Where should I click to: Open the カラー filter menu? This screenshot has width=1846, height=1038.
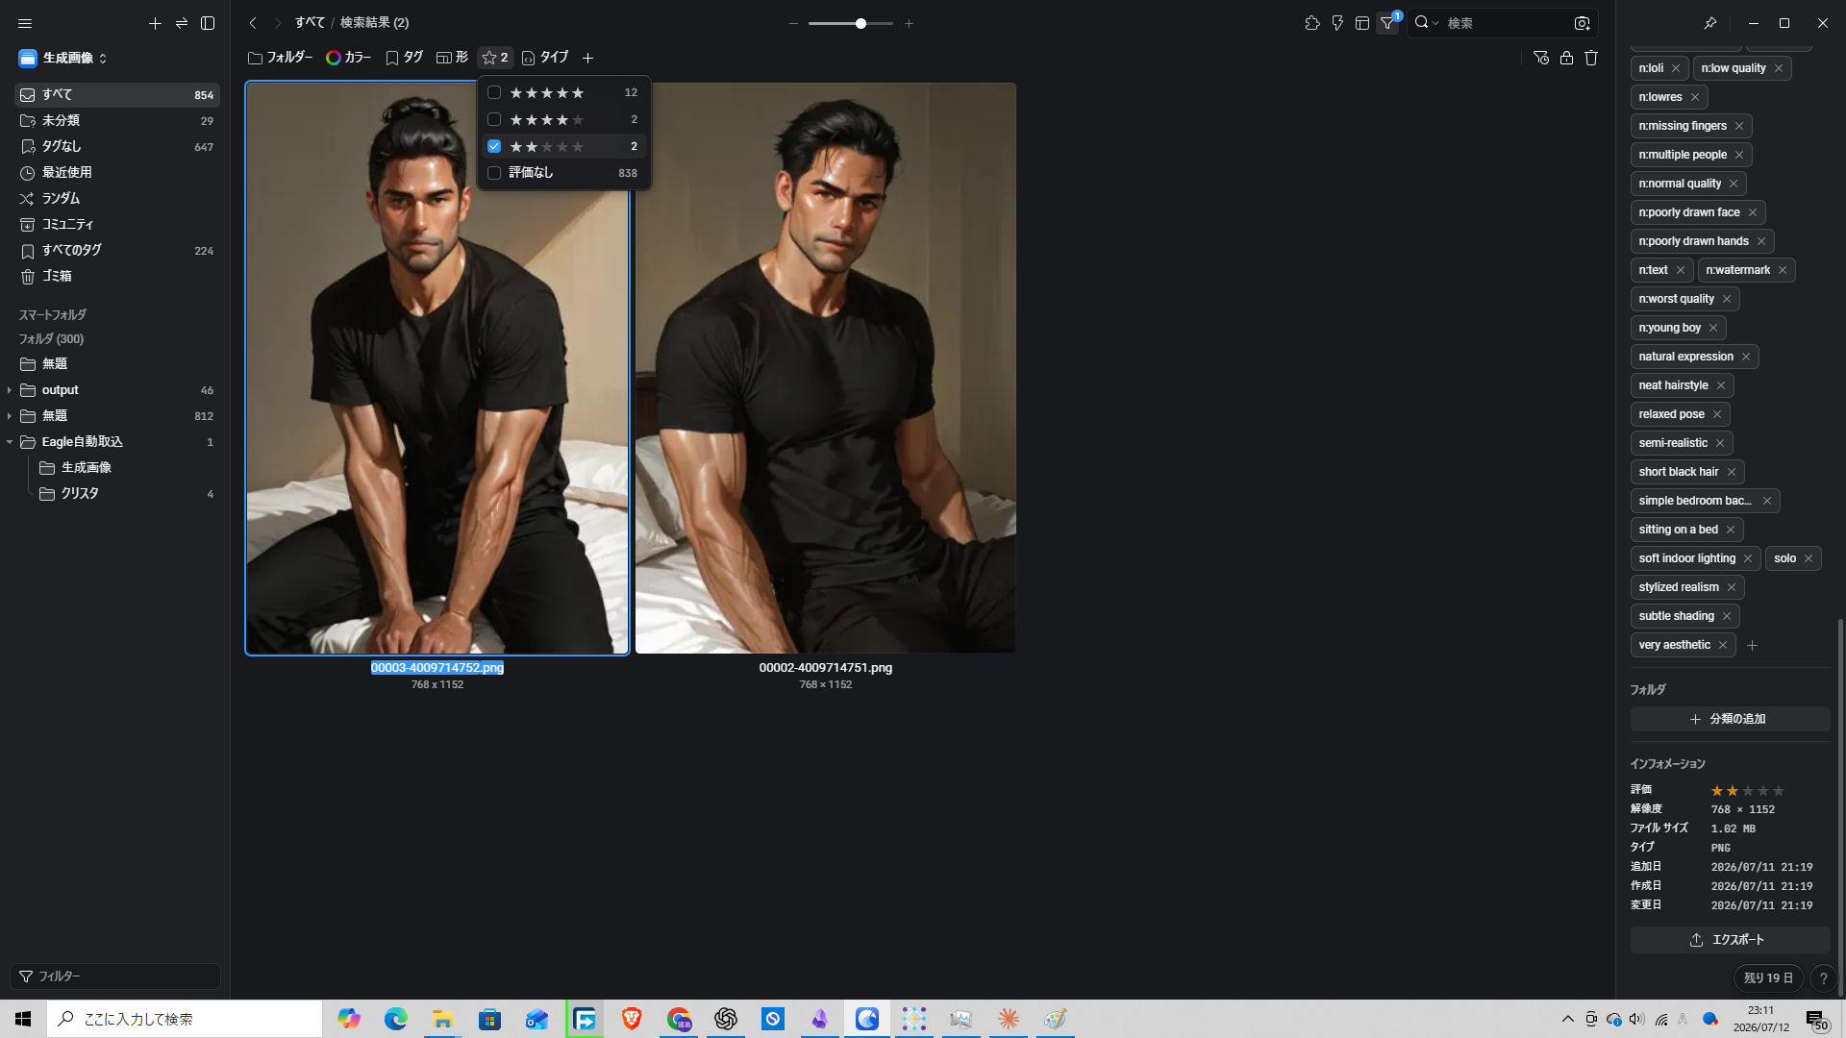point(348,58)
